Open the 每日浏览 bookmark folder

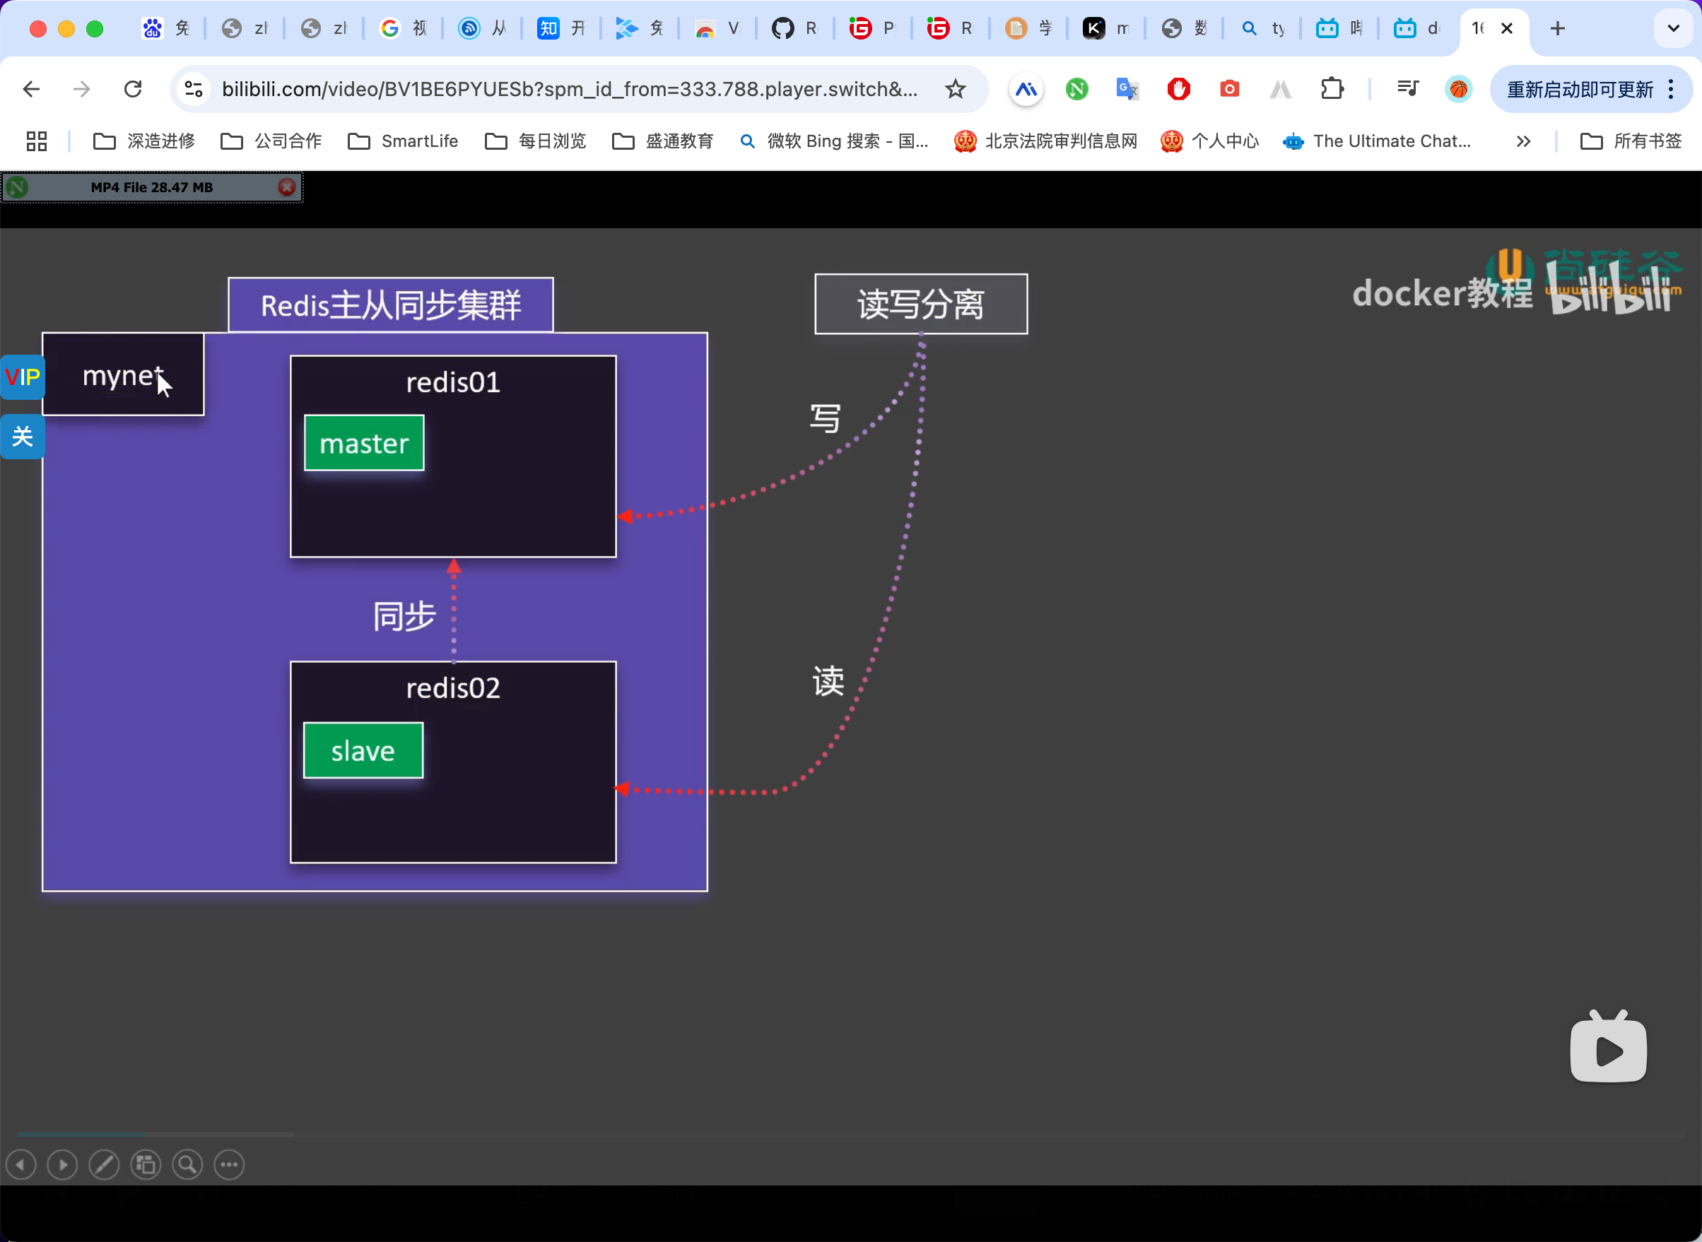(x=536, y=141)
